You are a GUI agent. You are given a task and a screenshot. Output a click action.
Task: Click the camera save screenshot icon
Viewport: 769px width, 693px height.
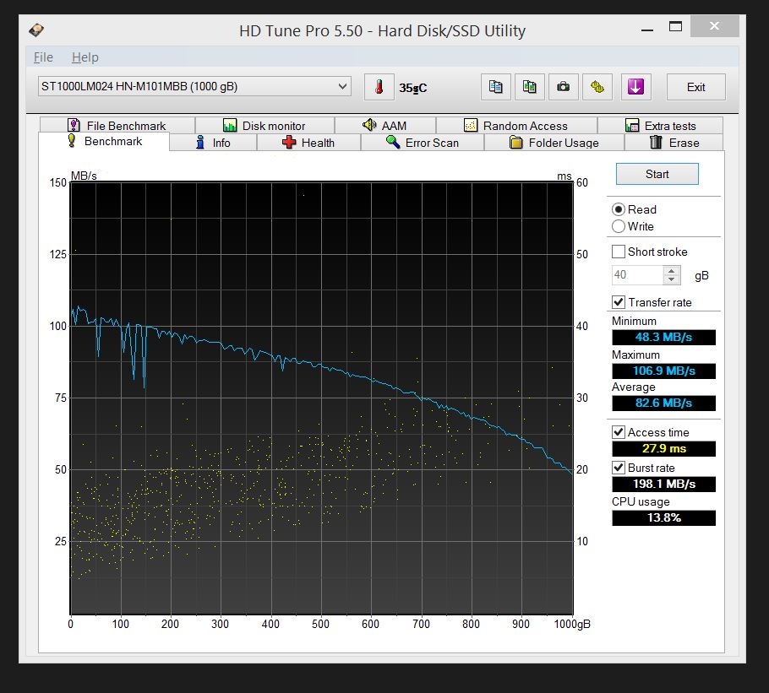tap(564, 87)
